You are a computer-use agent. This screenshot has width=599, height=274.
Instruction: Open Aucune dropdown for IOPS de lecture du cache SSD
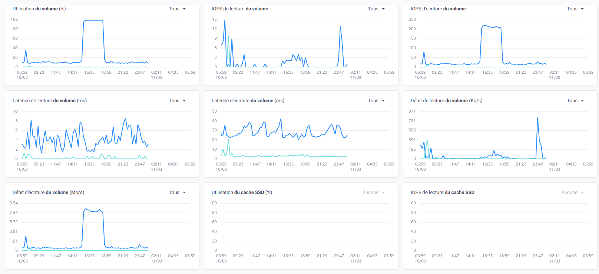(572, 193)
